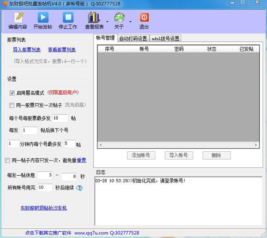Switch to 自动打码设置 tab
This screenshot has height=238, width=267.
tap(133, 38)
